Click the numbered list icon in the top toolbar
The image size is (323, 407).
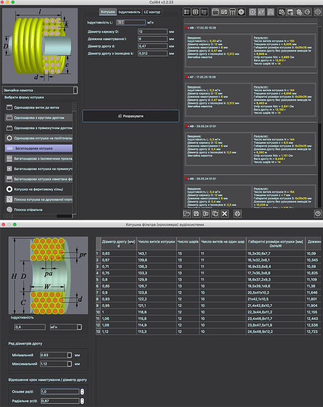pos(204,12)
